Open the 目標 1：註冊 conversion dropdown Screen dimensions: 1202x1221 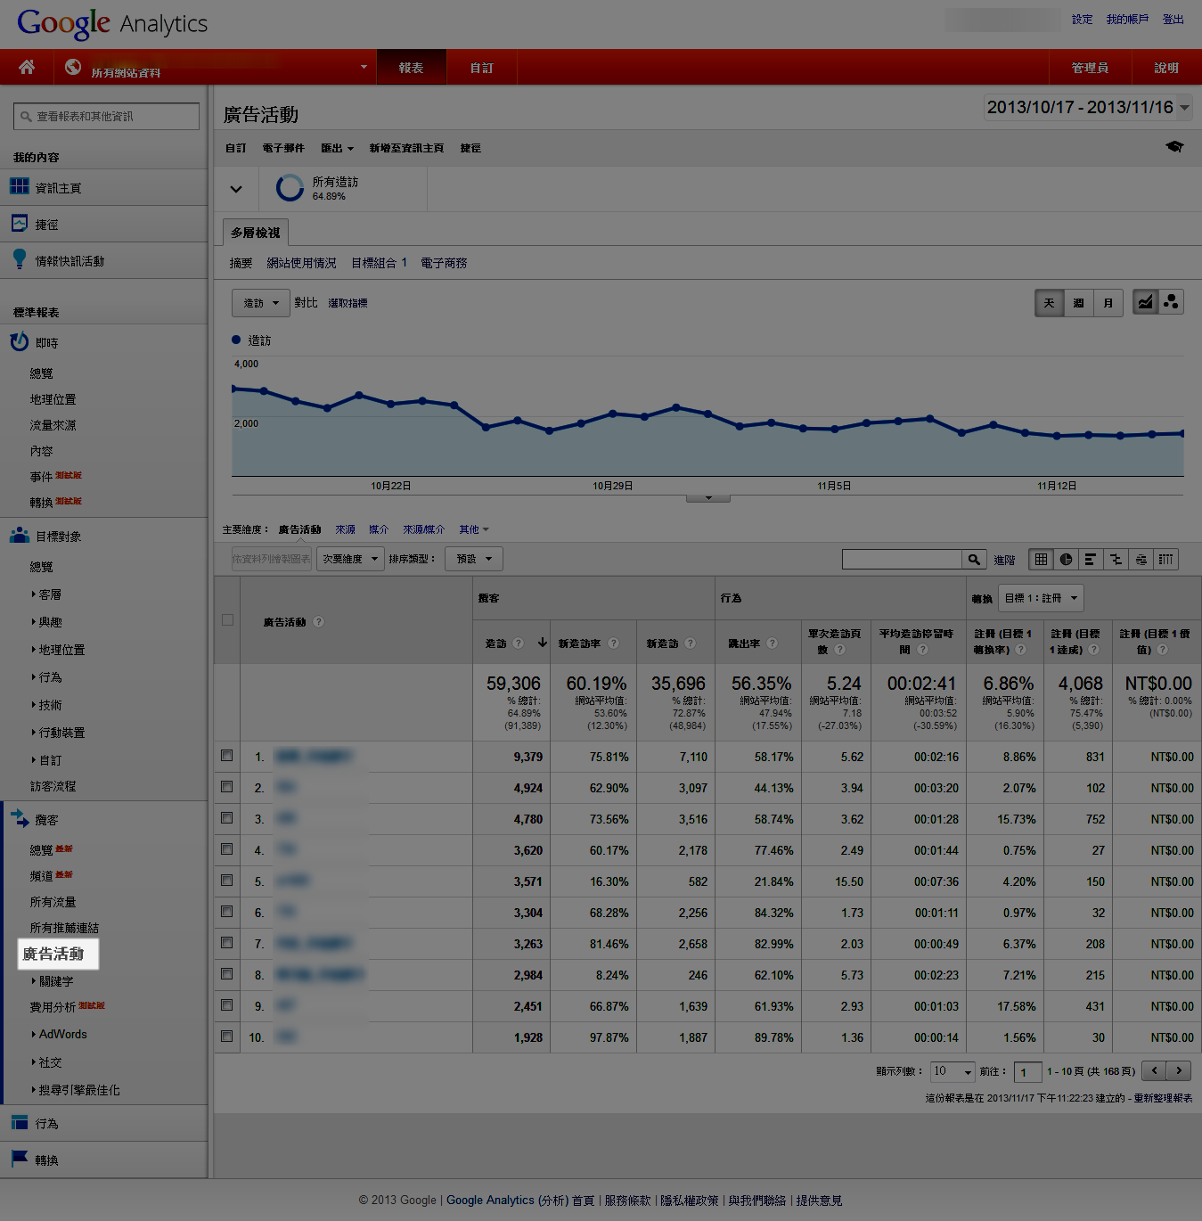click(x=1041, y=598)
